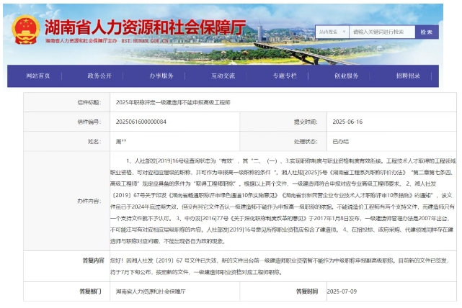This screenshot has width=462, height=308.
Task: Click the reply department name 湖南省人力资源和社会保障厅
Action: [151, 291]
